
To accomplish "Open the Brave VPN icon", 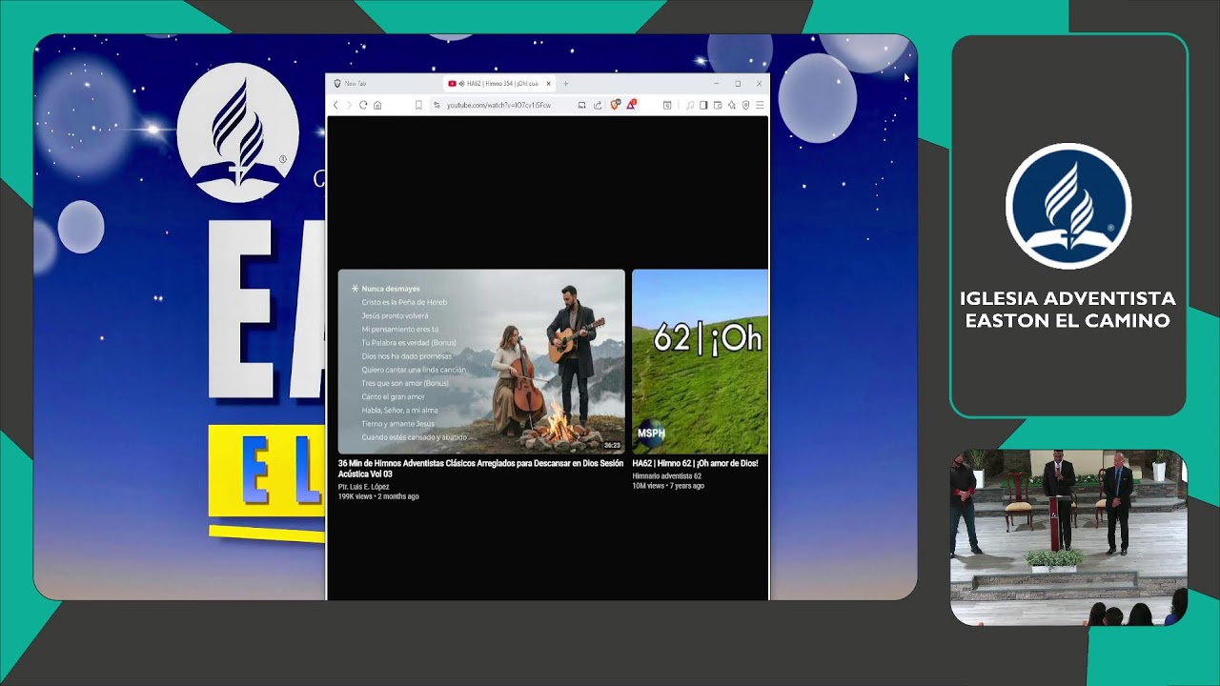I will pos(745,105).
